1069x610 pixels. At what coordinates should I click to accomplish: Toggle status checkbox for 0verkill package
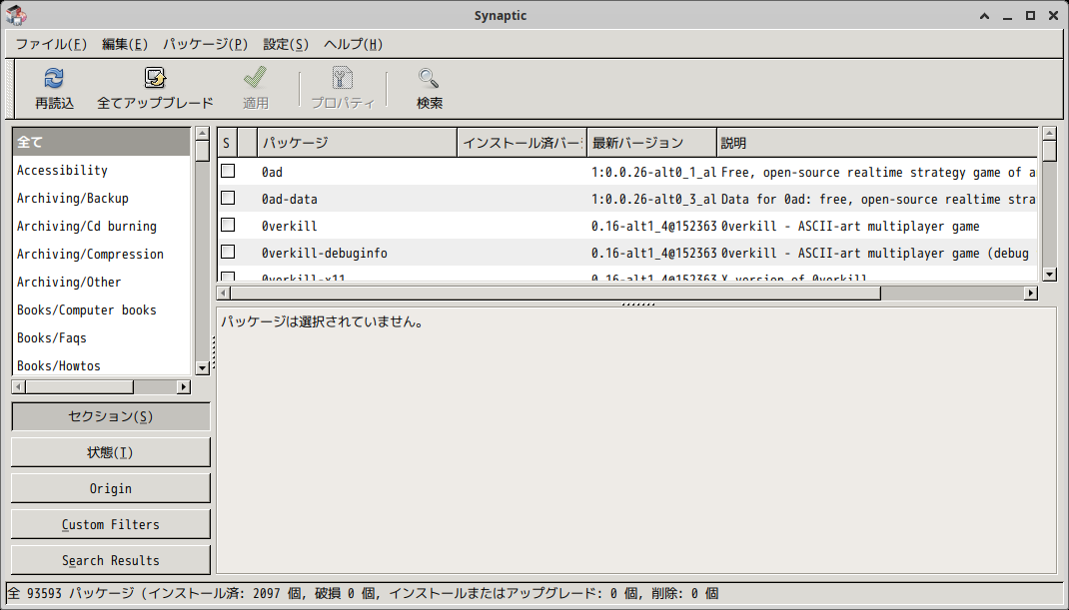[228, 225]
